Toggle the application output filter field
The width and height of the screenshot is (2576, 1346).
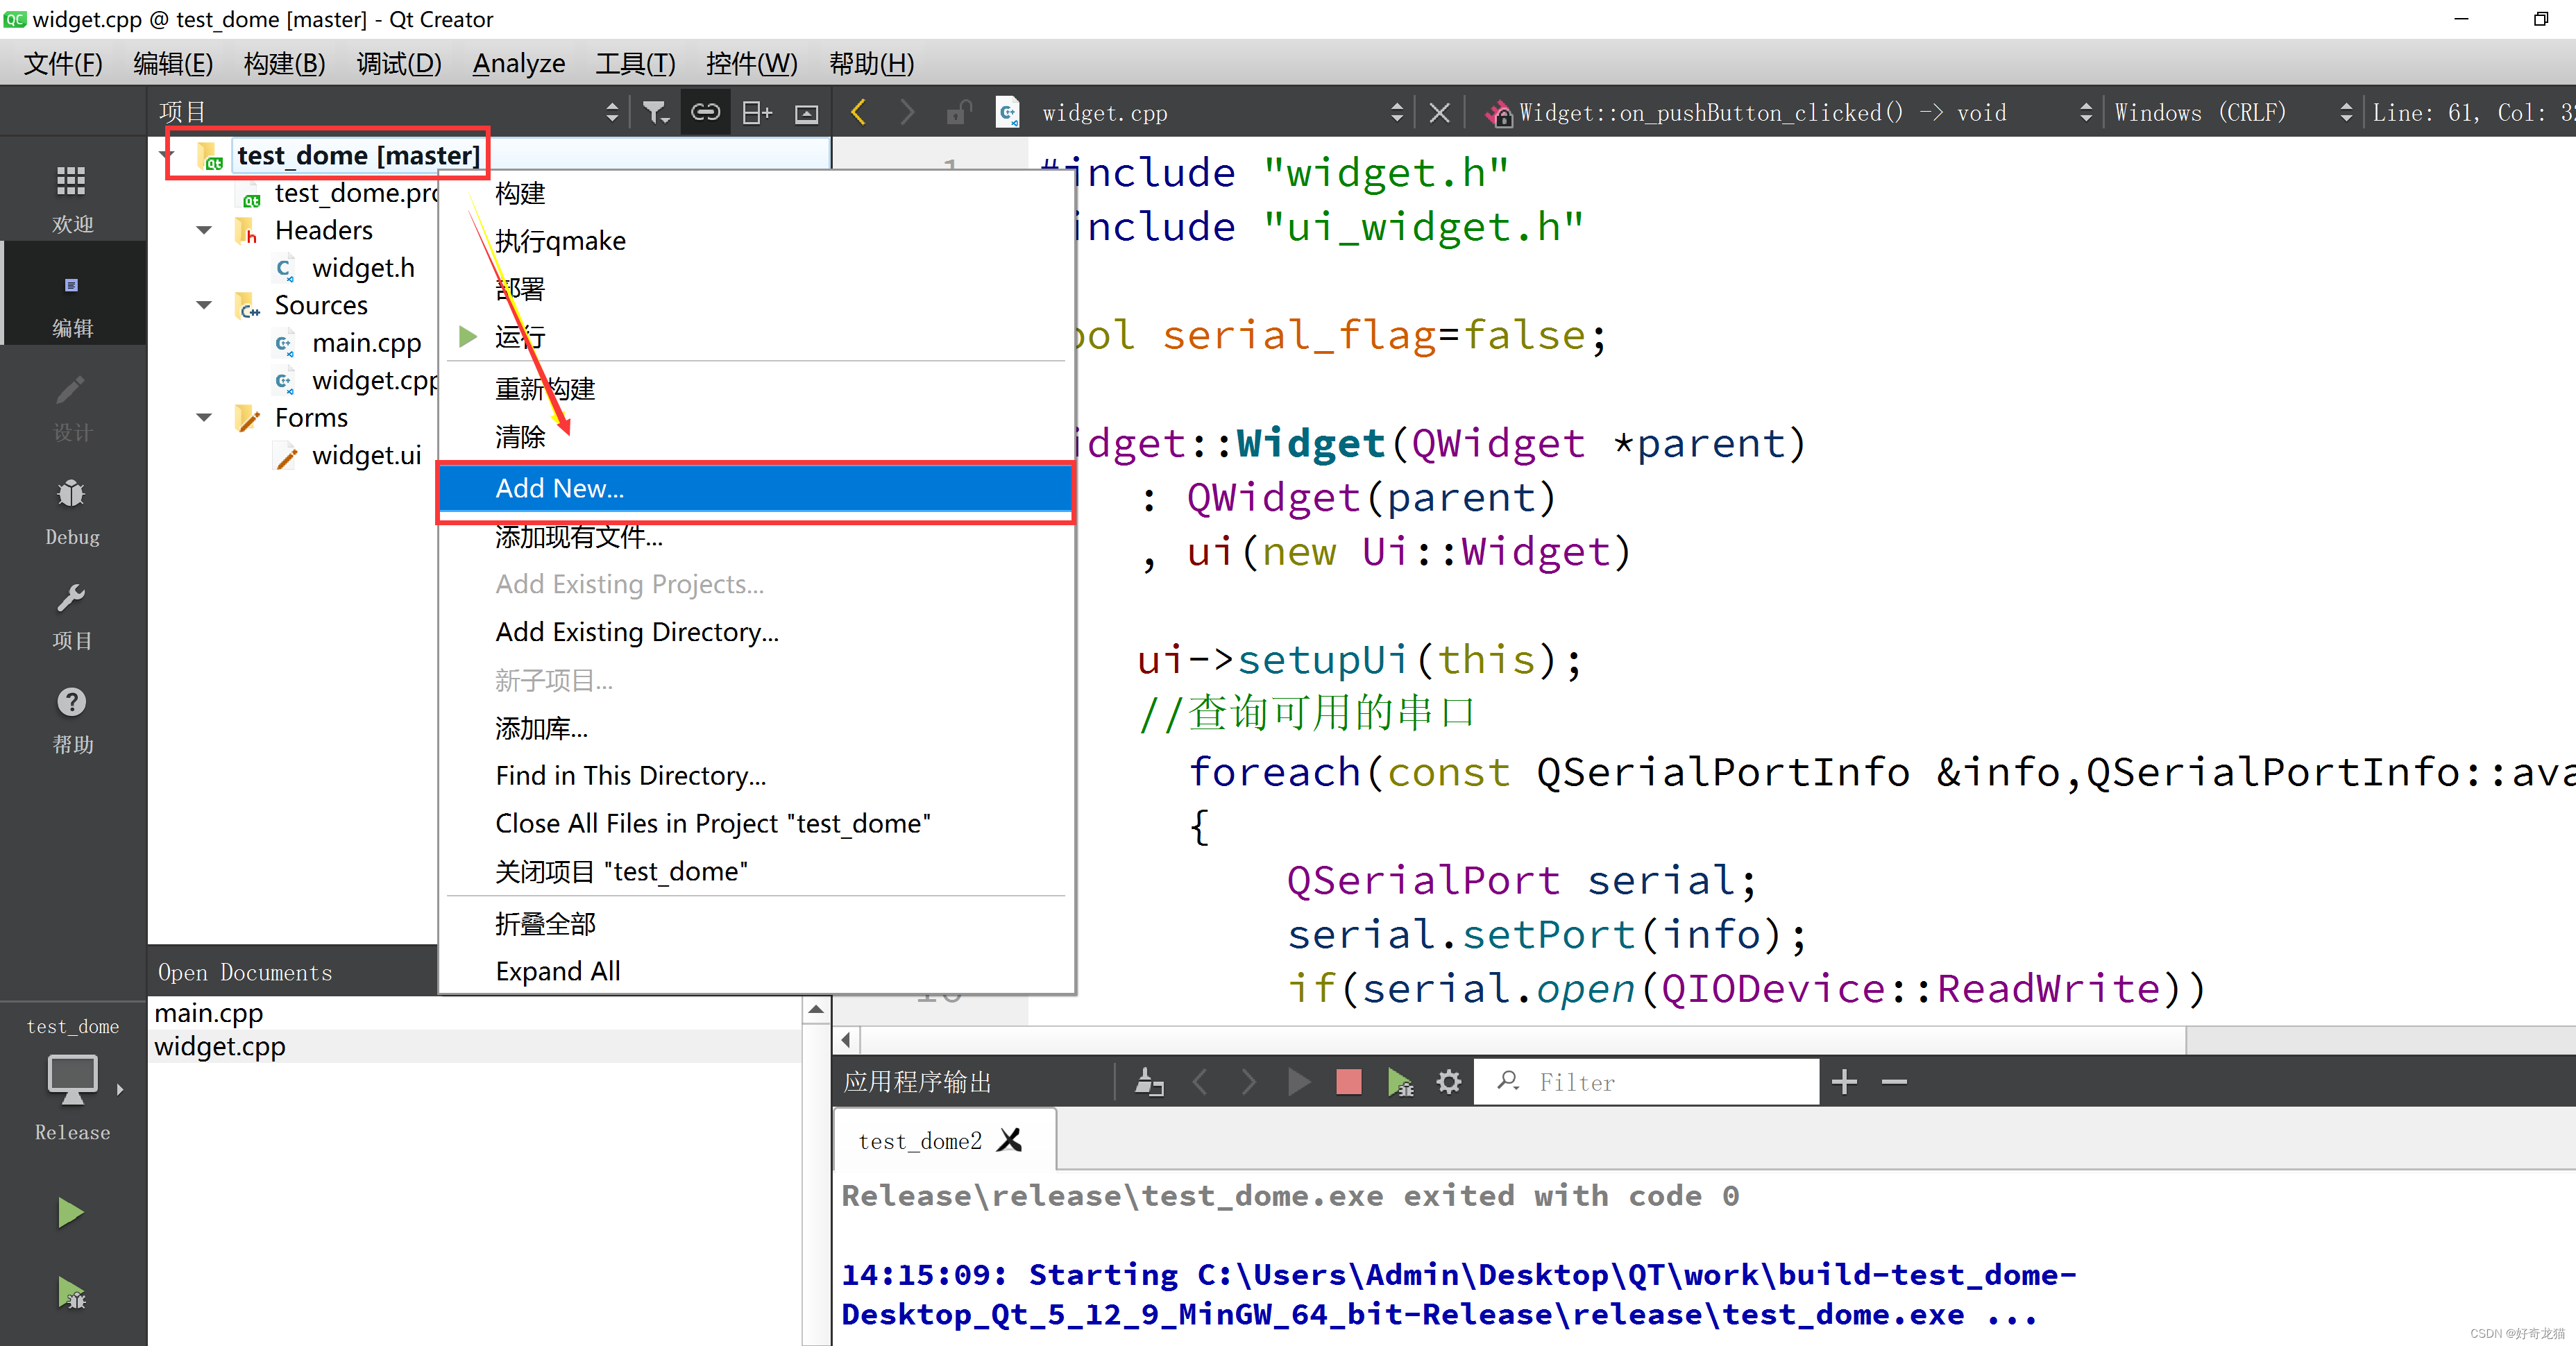1506,1082
